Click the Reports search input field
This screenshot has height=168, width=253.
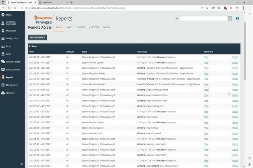(203, 18)
